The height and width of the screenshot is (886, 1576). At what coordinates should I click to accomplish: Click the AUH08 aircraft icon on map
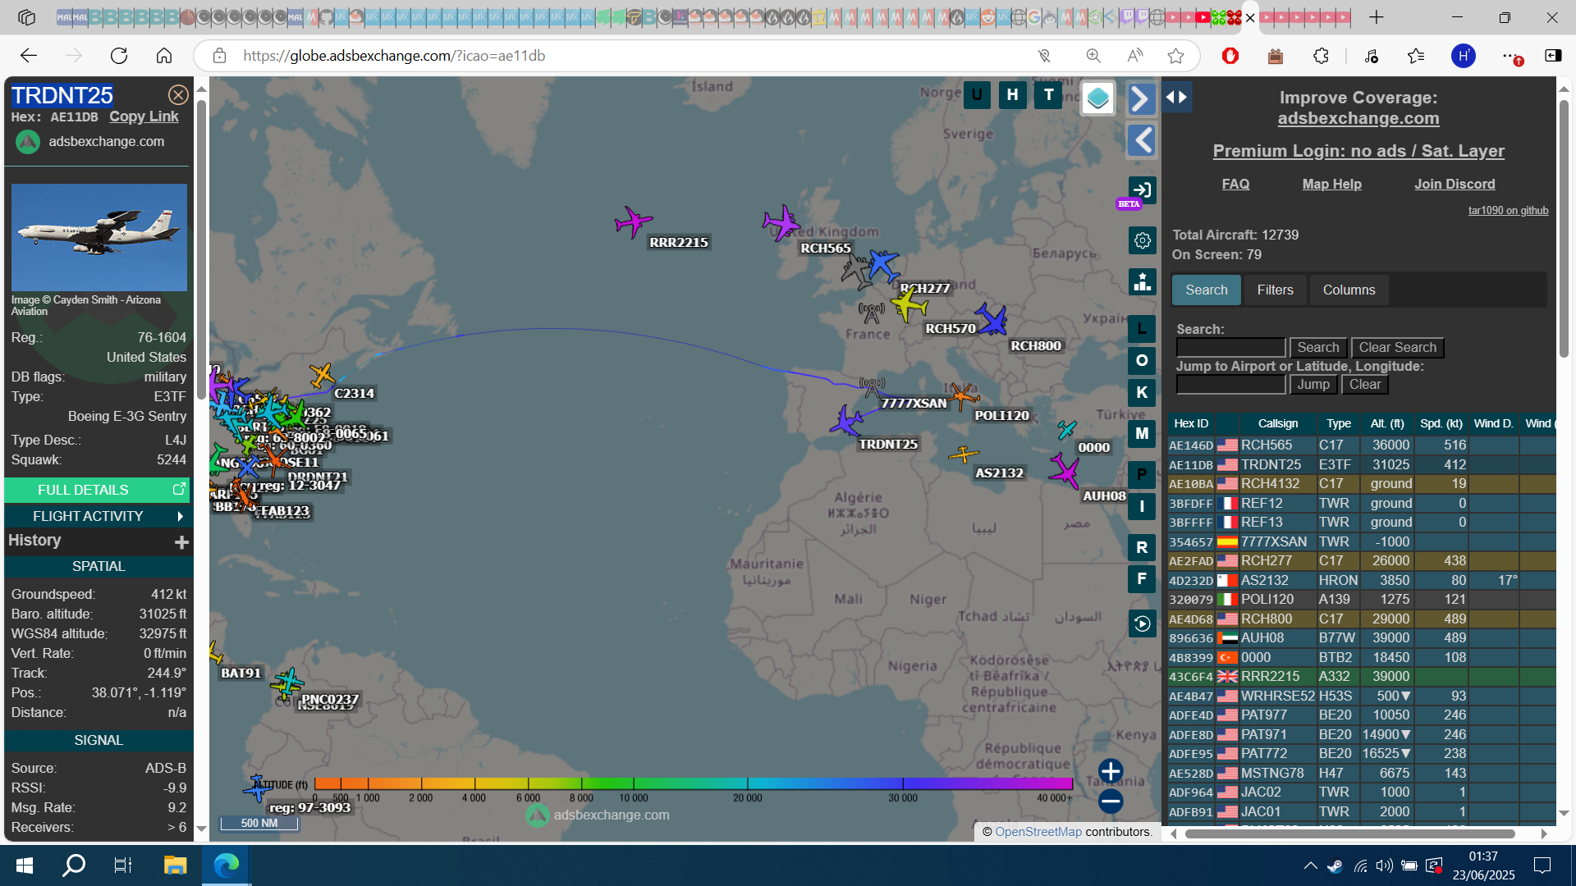tap(1065, 471)
